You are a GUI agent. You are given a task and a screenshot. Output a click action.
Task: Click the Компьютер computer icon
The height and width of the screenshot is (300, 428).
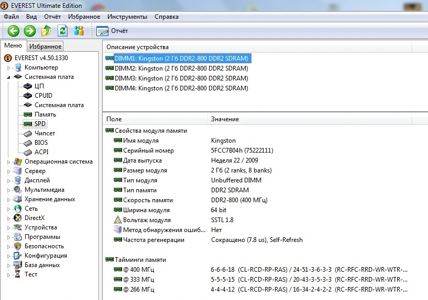point(18,67)
